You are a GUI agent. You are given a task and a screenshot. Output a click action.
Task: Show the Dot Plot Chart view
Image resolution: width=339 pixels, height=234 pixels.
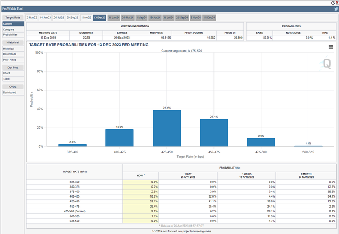click(6, 73)
